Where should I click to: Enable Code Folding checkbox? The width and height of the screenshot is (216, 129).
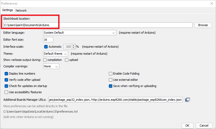click(x=110, y=74)
